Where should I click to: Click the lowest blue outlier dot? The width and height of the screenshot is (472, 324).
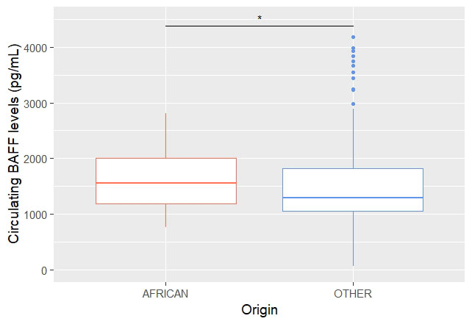pos(354,104)
